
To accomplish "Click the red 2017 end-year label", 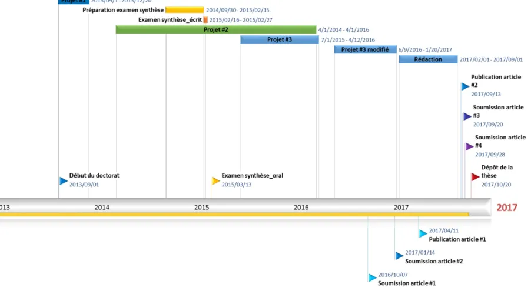I will 507,208.
